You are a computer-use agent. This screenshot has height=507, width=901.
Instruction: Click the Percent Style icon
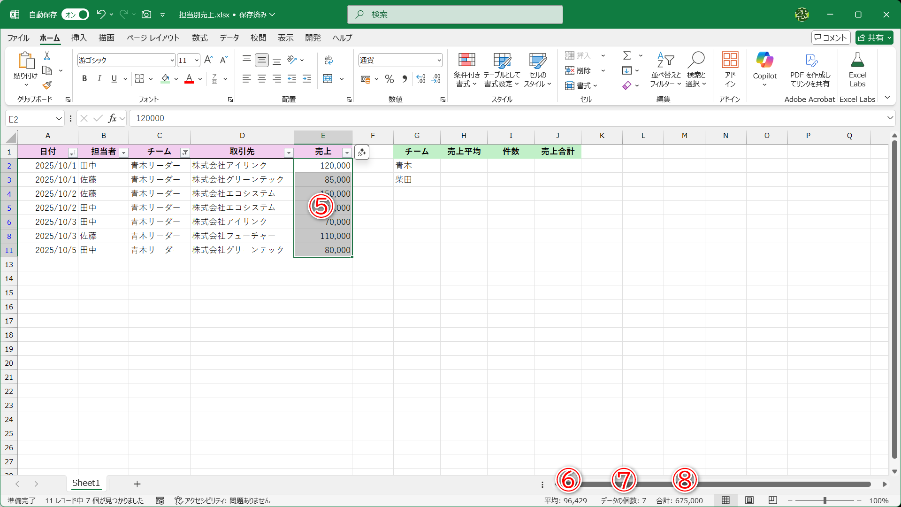(389, 79)
